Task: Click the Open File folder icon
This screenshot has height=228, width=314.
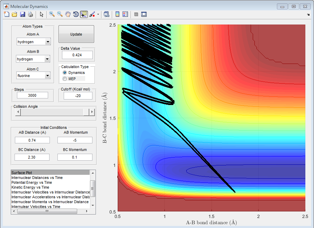Action: (15, 14)
